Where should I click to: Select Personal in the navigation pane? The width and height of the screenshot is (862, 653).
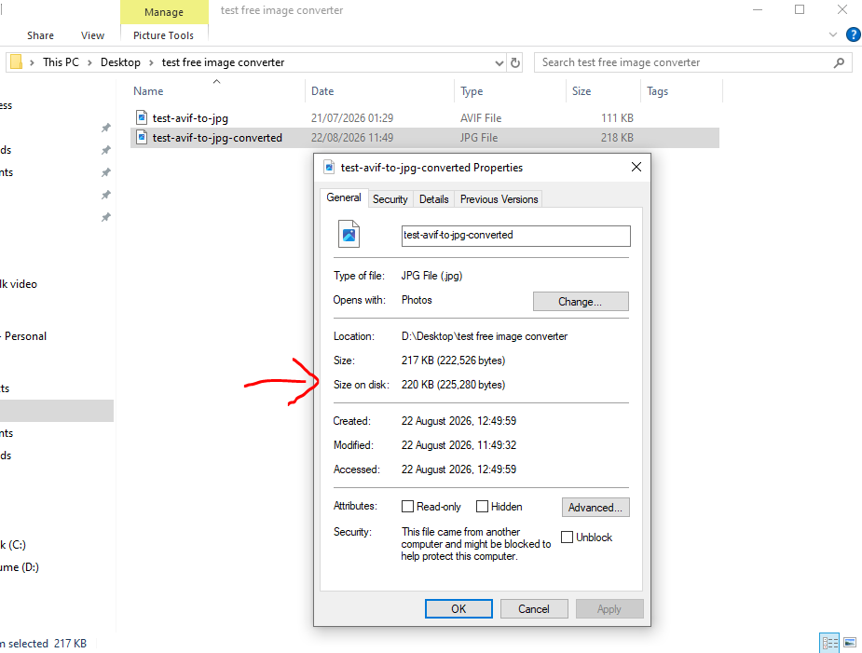pyautogui.click(x=25, y=336)
